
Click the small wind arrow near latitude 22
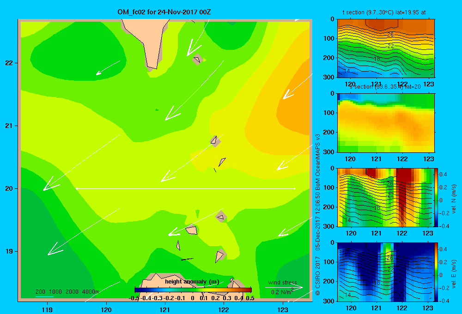pos(108,68)
